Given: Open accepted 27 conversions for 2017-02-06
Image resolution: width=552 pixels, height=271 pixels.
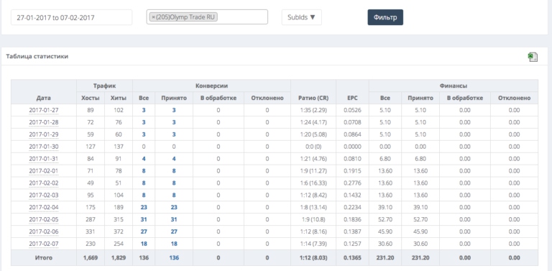Looking at the screenshot, I should tap(174, 231).
